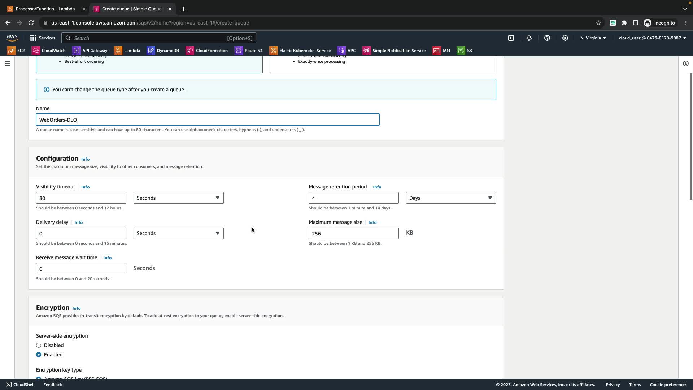
Task: Click the notifications bell icon
Action: pos(529,38)
